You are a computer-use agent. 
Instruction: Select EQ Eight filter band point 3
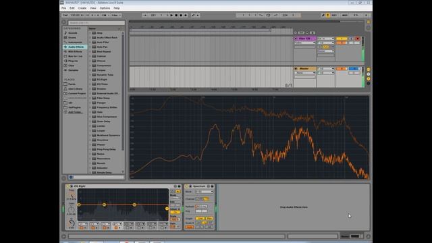[x=134, y=205]
